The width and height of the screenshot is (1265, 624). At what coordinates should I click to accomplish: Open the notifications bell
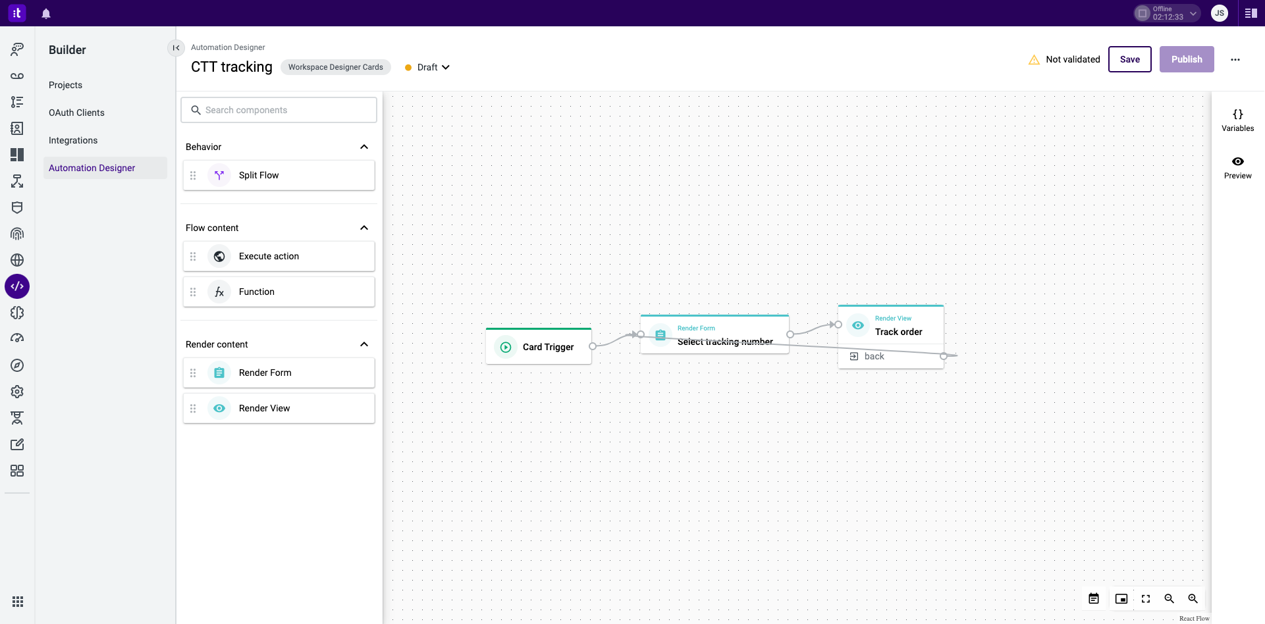[46, 13]
